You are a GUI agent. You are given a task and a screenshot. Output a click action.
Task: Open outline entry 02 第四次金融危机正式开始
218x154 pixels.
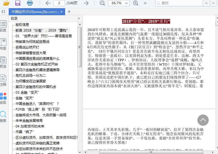point(37,64)
